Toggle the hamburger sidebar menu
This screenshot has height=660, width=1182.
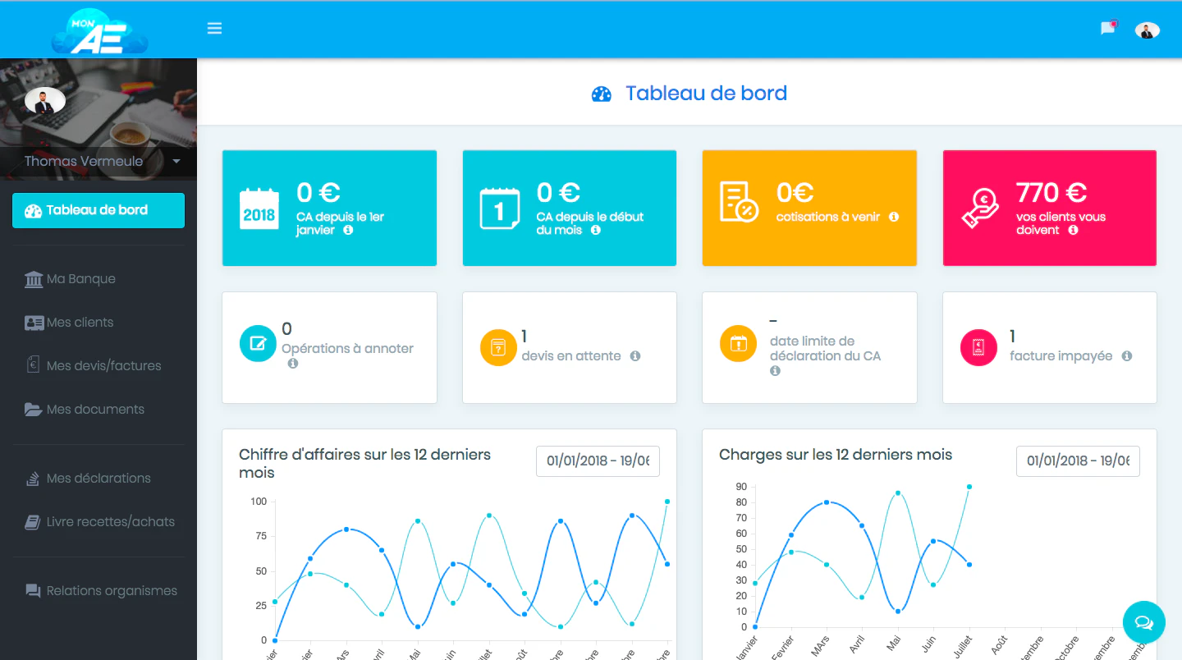click(x=214, y=29)
